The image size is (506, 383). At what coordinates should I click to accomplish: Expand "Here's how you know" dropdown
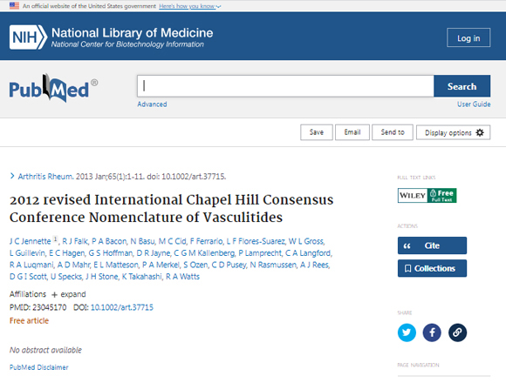(190, 6)
